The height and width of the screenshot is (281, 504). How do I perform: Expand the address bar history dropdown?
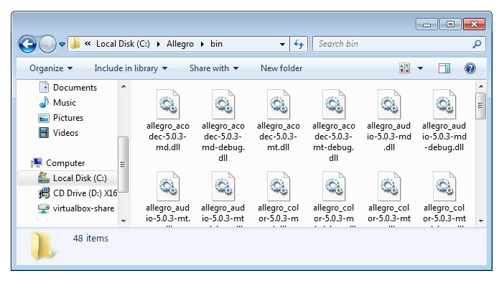(282, 44)
